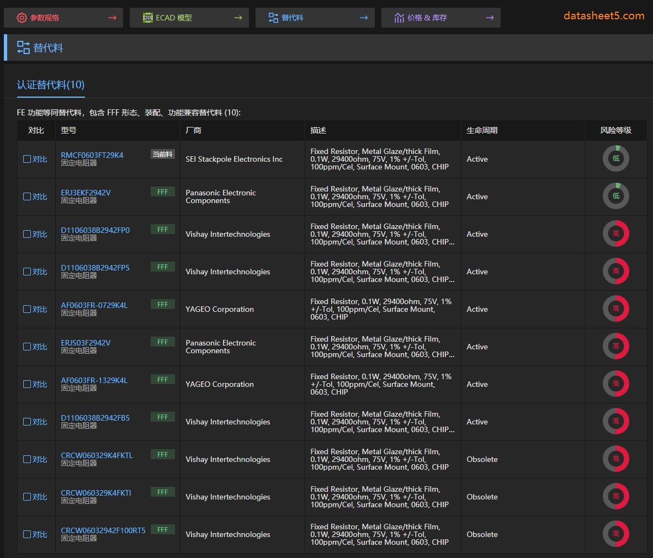The height and width of the screenshot is (558, 653).
Task: Click the FFF badge for ERJ3EKF2942V
Action: point(162,192)
